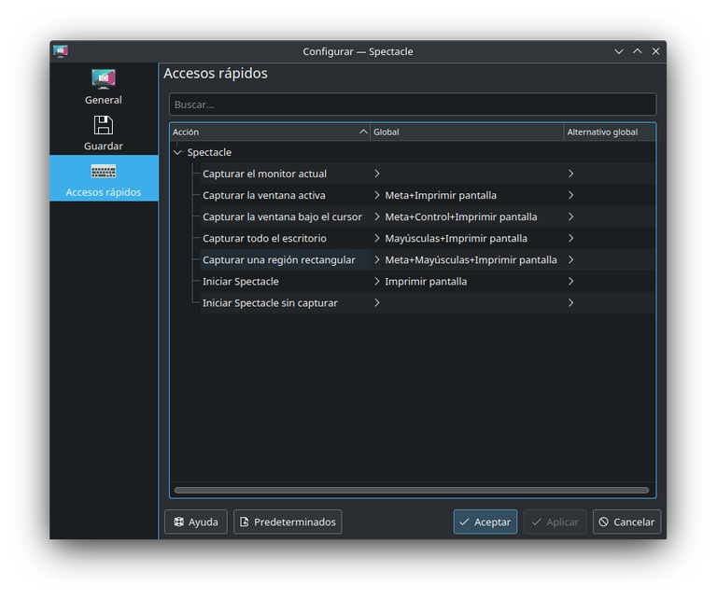The image size is (717, 599).
Task: Maximize the Configurar window
Action: (637, 51)
